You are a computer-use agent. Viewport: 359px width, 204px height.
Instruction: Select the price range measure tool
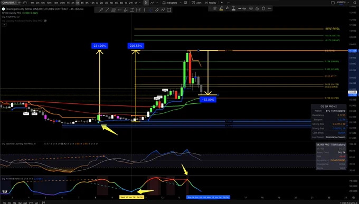tap(138, 10)
